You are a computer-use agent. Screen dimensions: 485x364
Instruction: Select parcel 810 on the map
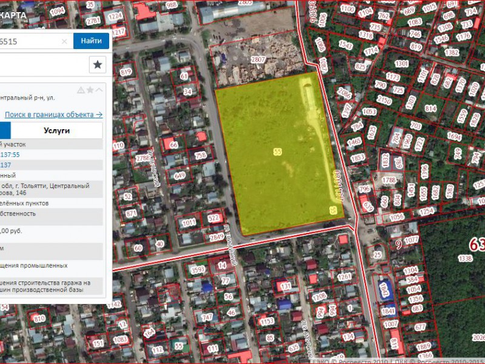coord(39,318)
